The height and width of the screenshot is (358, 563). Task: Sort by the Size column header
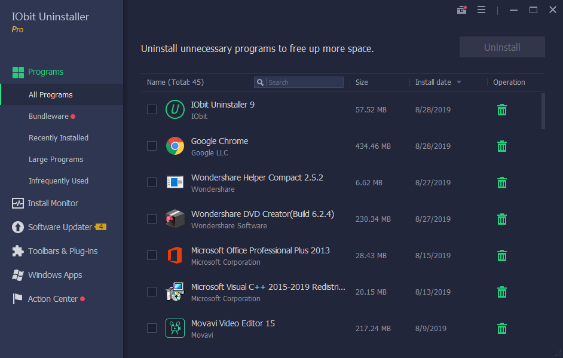point(362,82)
